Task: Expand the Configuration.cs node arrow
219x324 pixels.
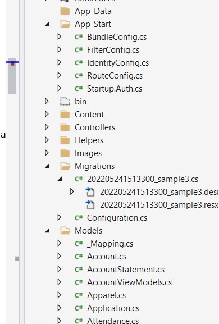Action: 60,217
